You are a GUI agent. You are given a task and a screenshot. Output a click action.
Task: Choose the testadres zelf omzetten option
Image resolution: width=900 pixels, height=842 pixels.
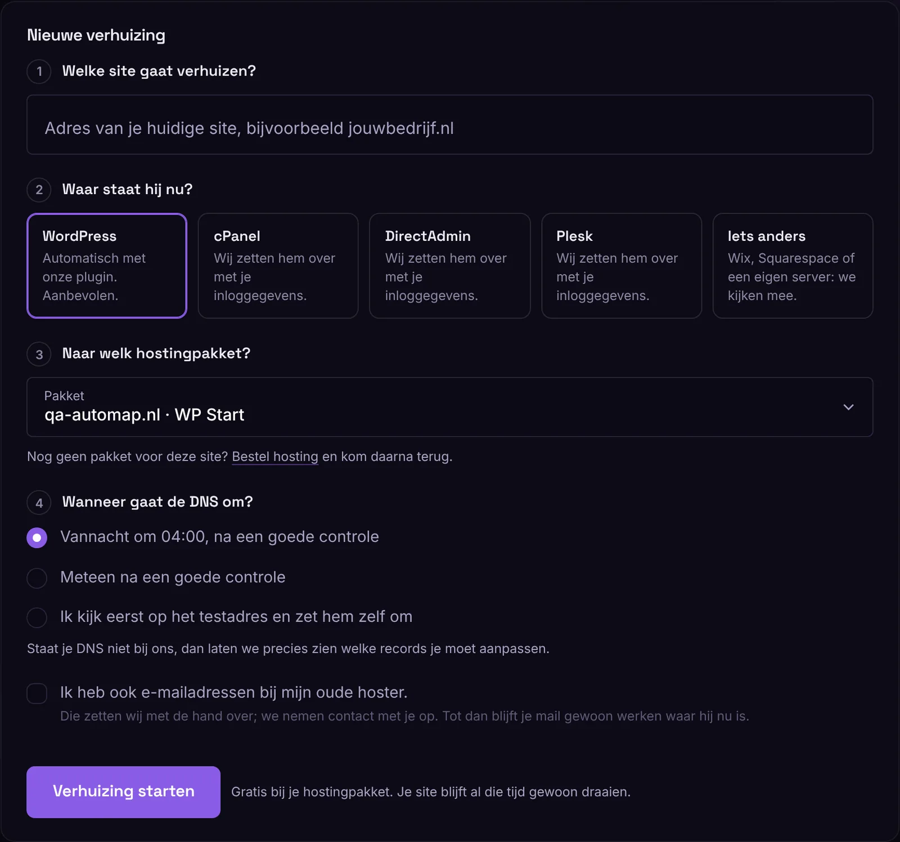37,617
